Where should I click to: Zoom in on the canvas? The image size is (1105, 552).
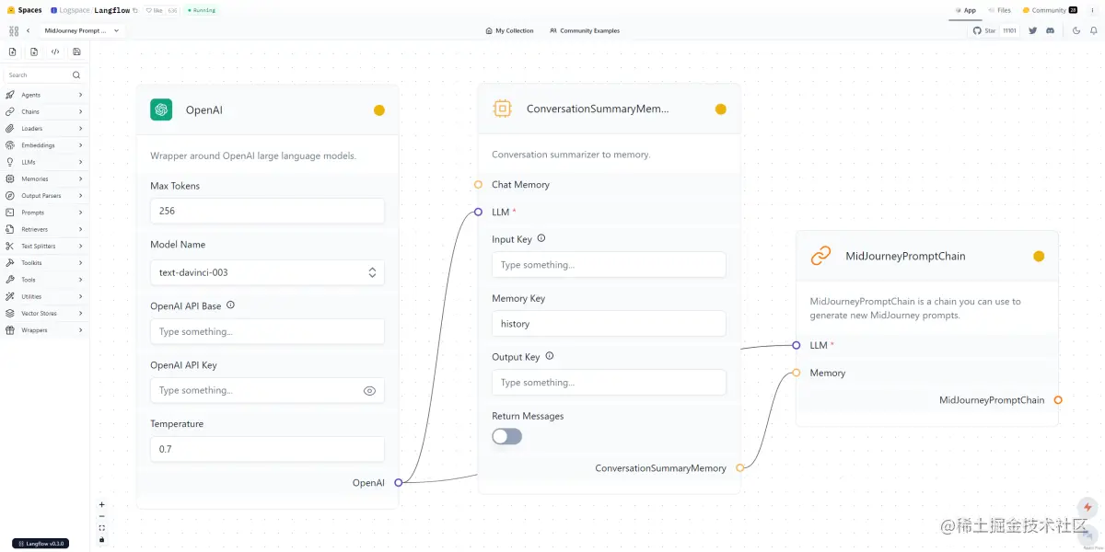[x=102, y=504]
